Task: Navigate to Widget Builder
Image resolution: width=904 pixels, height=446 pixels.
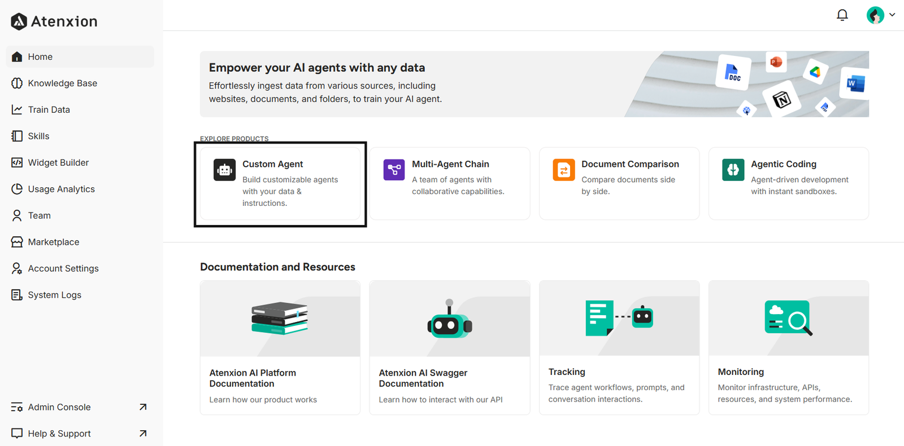Action: click(80, 162)
